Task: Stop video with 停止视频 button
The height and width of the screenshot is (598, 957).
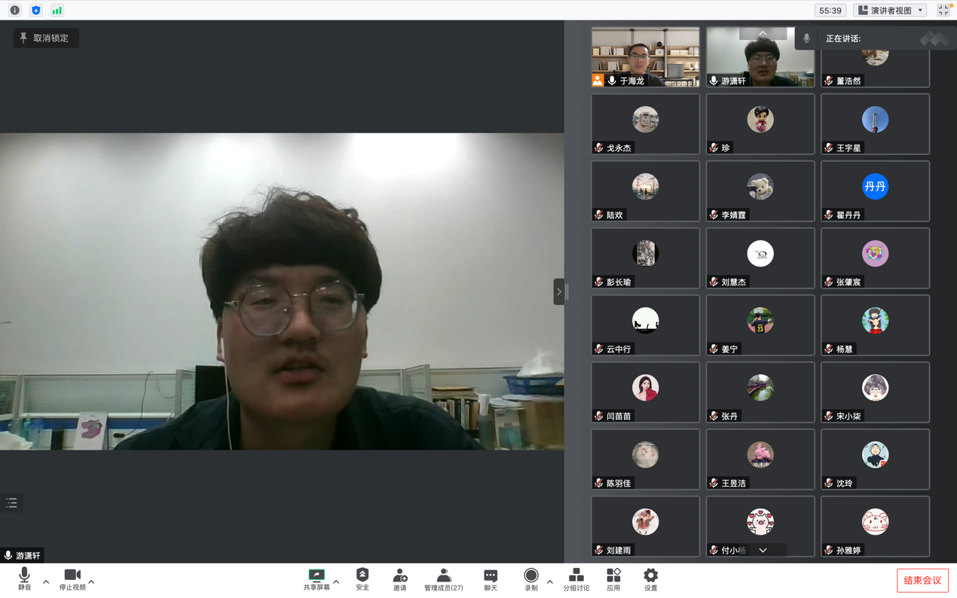Action: 72,578
